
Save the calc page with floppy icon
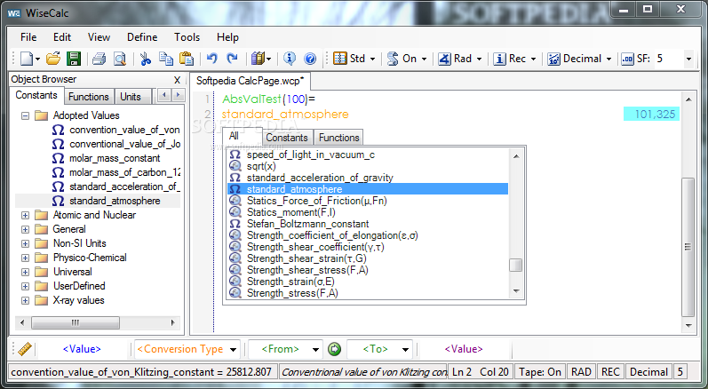73,59
